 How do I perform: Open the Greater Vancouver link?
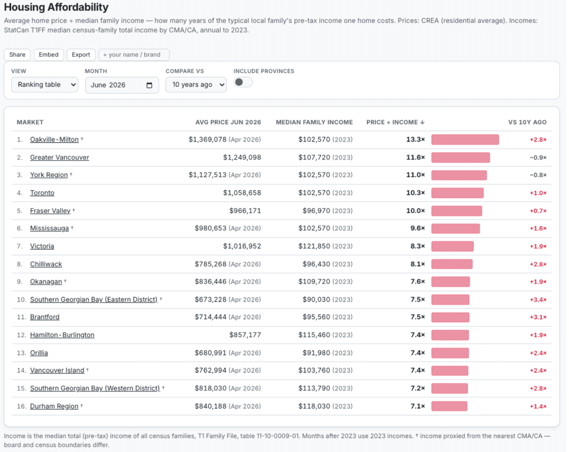[59, 157]
